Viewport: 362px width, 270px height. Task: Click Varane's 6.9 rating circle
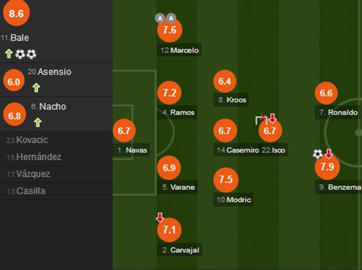coord(169,168)
